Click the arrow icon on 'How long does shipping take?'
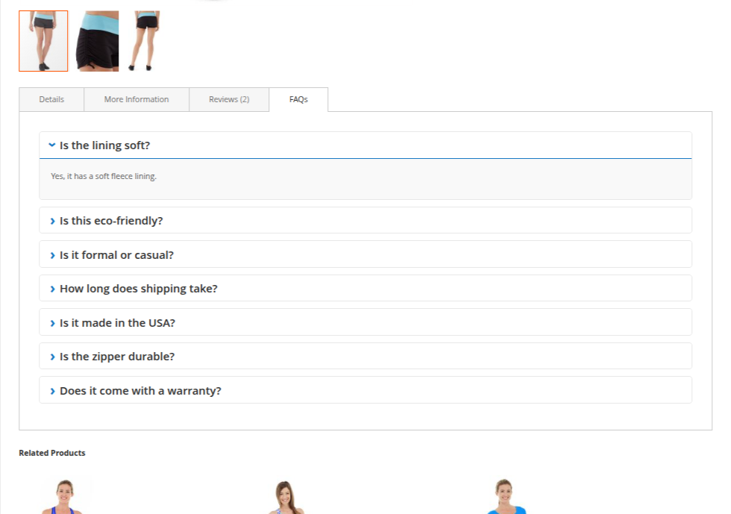Screen dimensions: 731x514 pyautogui.click(x=51, y=288)
